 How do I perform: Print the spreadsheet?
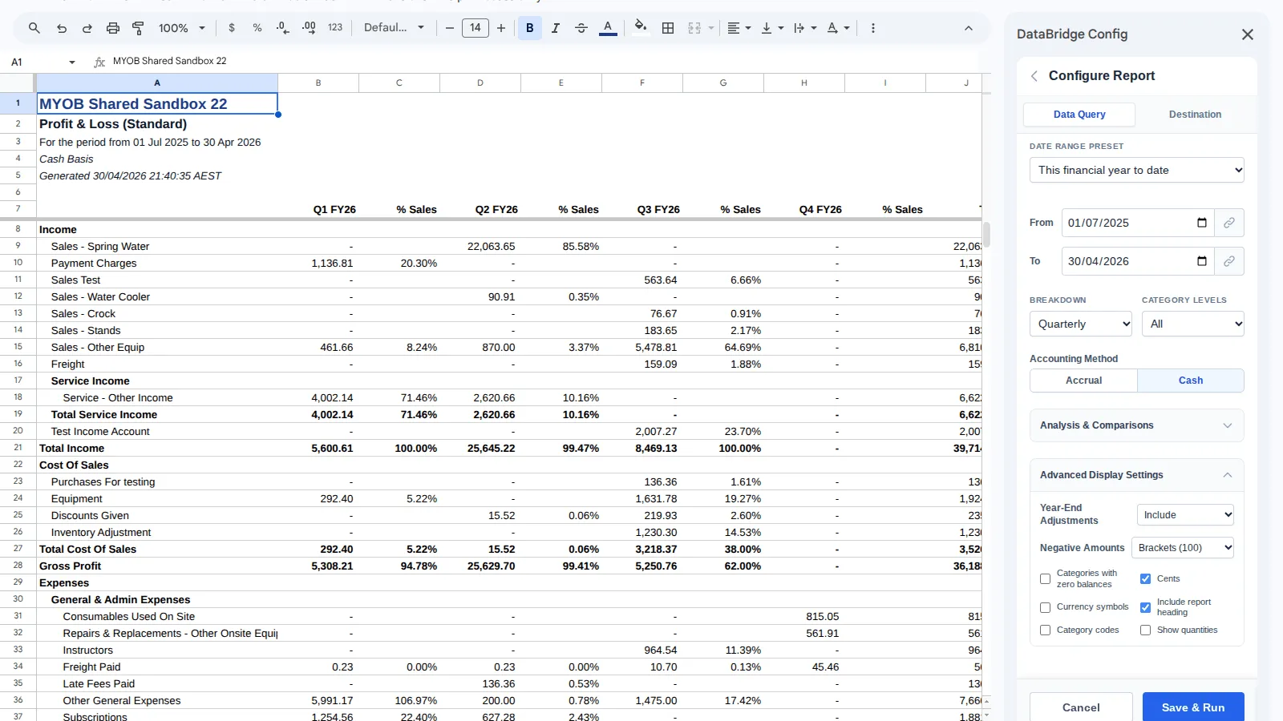point(113,28)
